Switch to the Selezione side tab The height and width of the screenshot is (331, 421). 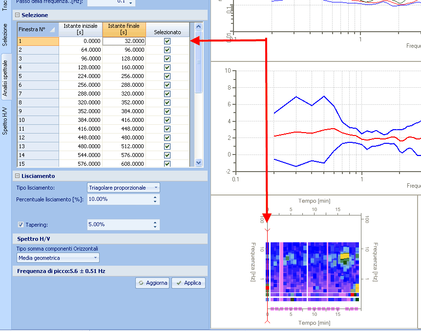pos(5,35)
